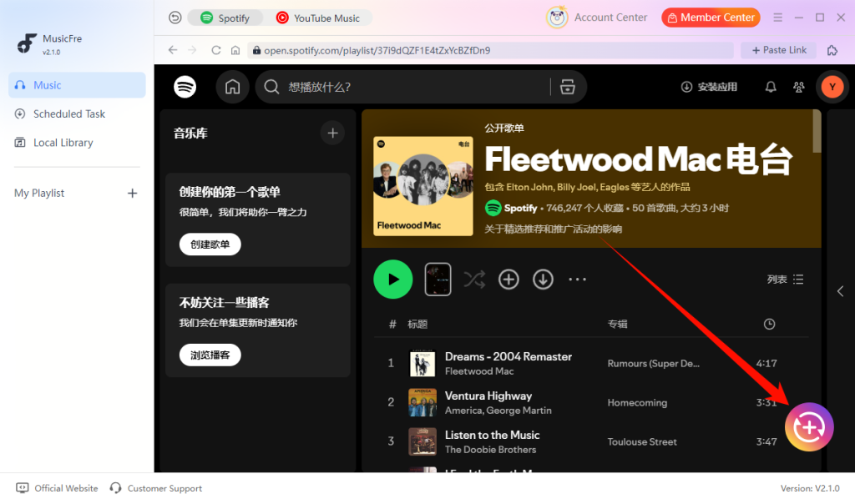Click the 安装应用 install app button
The height and width of the screenshot is (504, 855).
[x=708, y=87]
